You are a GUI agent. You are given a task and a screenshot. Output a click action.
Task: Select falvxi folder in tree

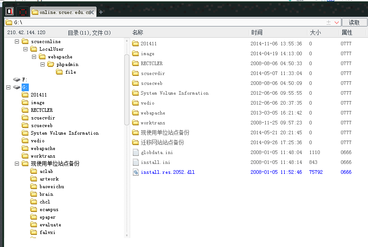click(43, 232)
